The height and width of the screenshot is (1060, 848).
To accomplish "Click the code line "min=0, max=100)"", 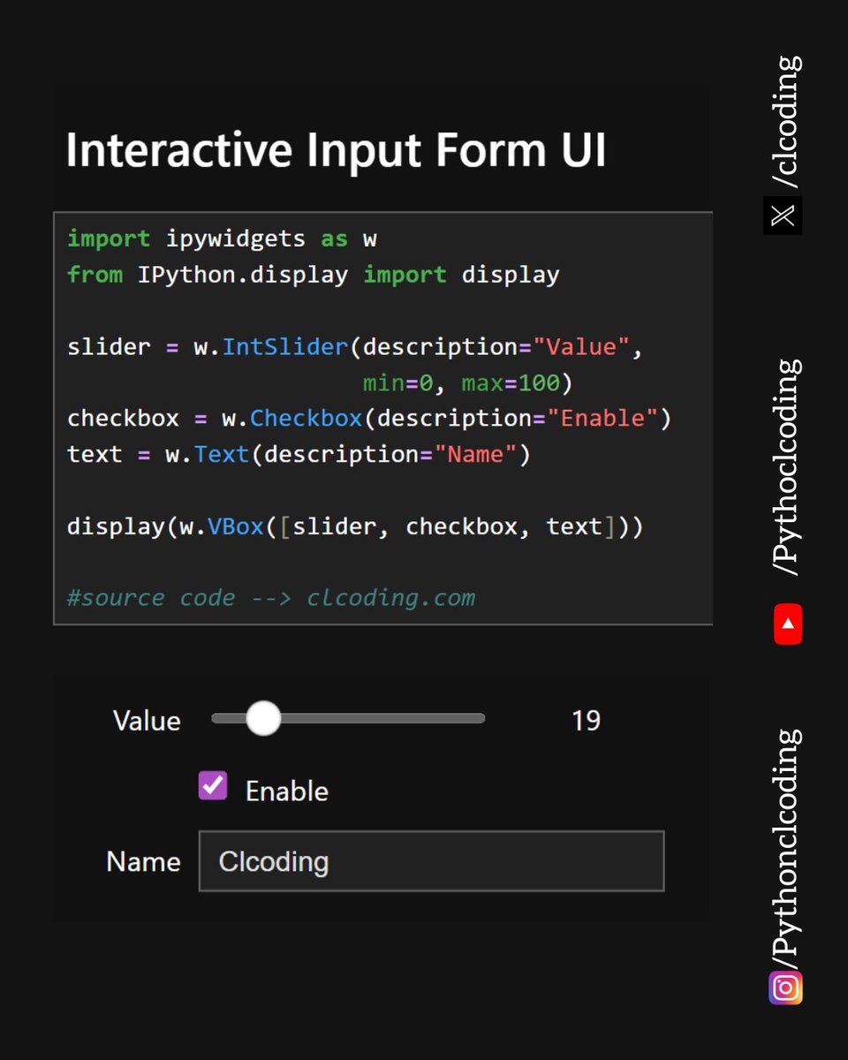I will pyautogui.click(x=468, y=383).
